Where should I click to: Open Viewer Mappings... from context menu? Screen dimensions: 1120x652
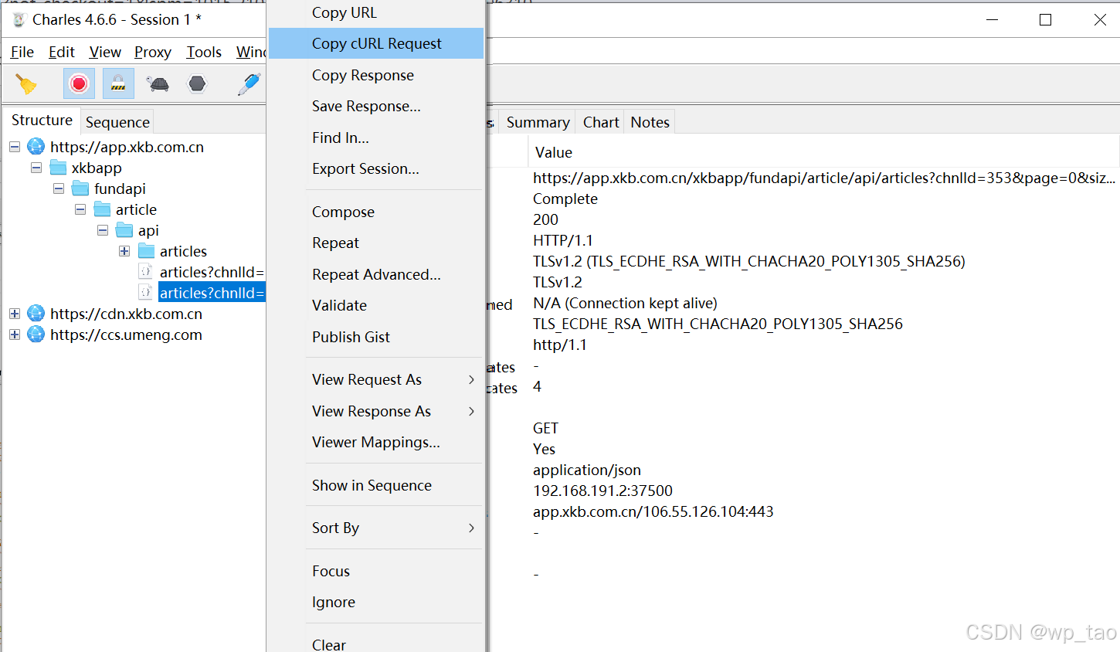(376, 442)
